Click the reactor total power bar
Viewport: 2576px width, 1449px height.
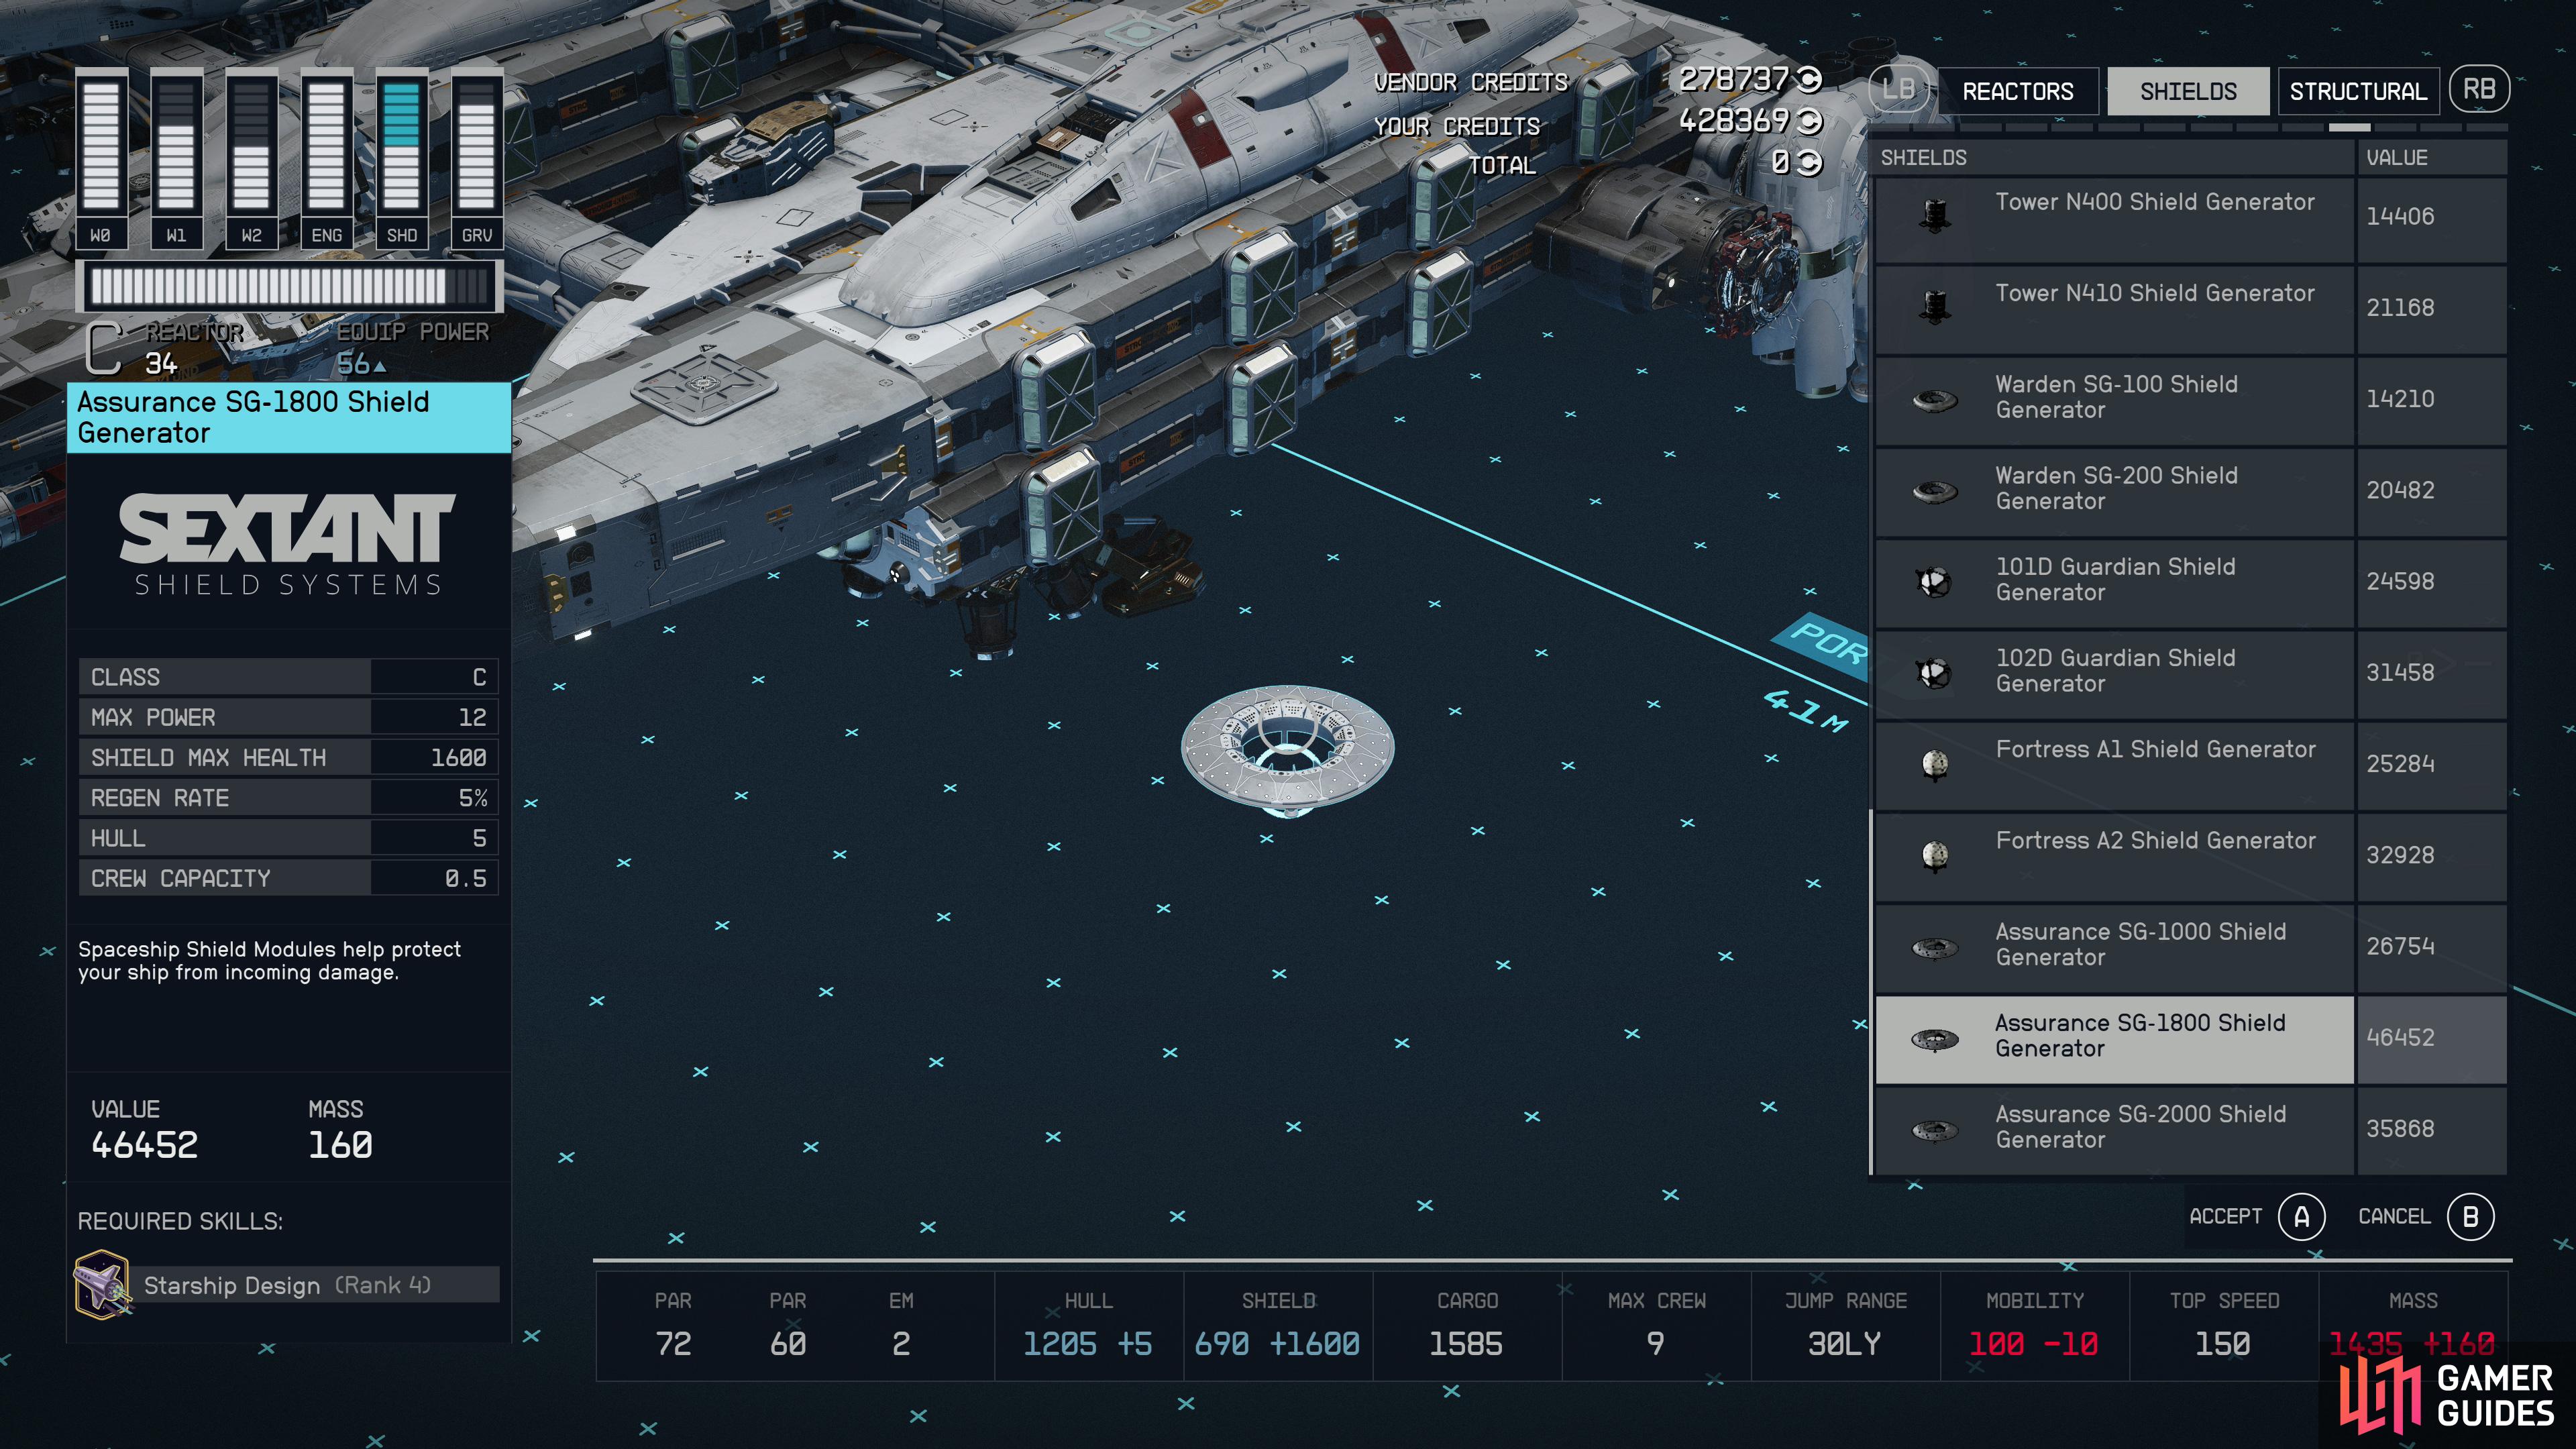pos(289,287)
